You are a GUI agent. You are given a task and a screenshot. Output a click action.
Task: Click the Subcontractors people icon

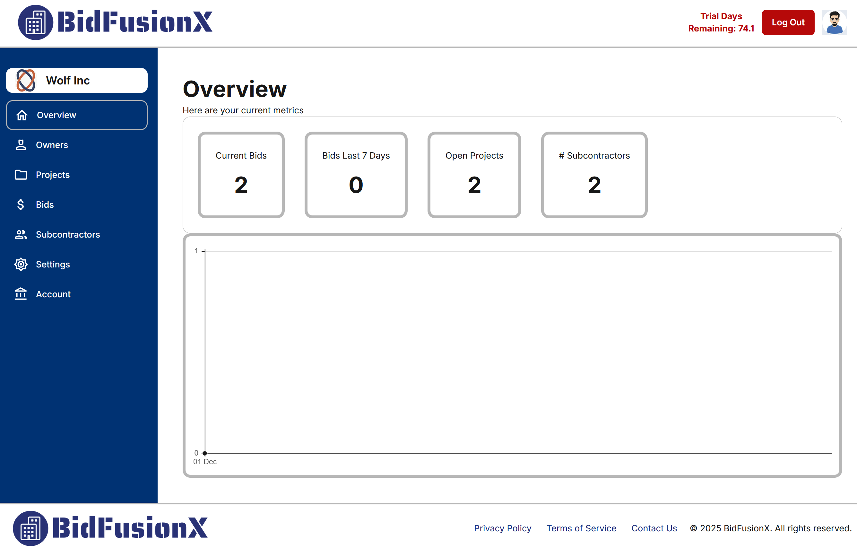pos(21,234)
